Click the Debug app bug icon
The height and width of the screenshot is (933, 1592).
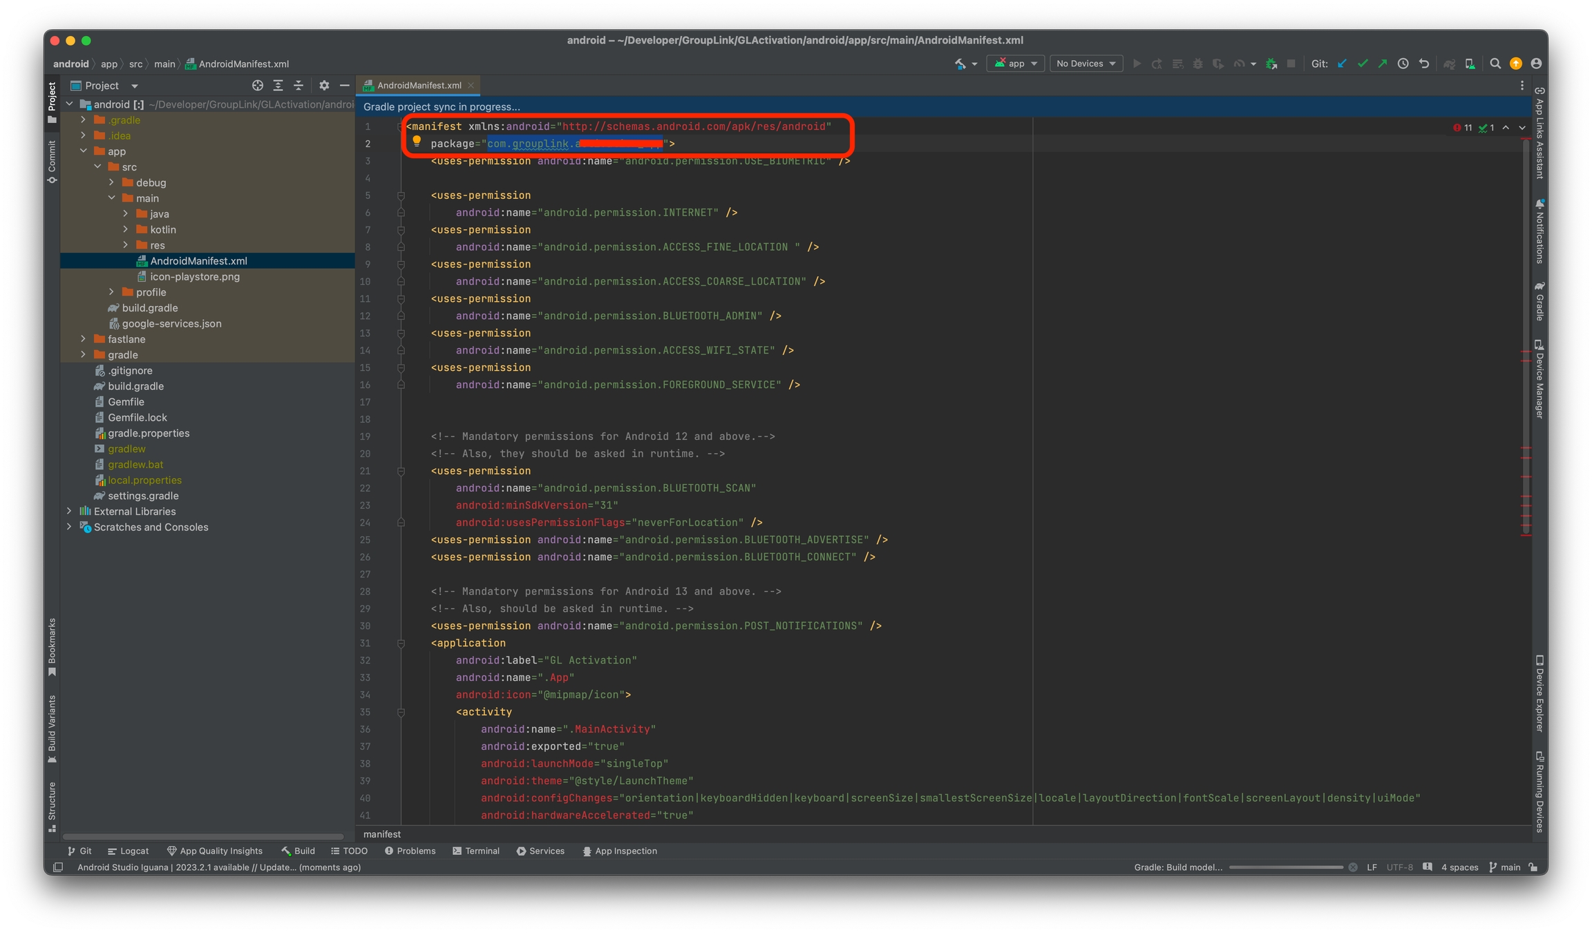(x=1197, y=64)
